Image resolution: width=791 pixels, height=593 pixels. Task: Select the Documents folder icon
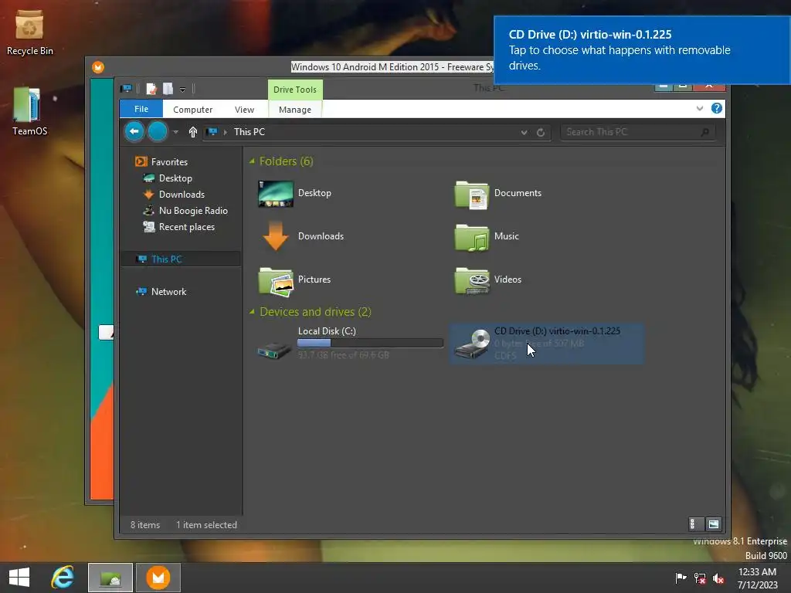tap(472, 194)
